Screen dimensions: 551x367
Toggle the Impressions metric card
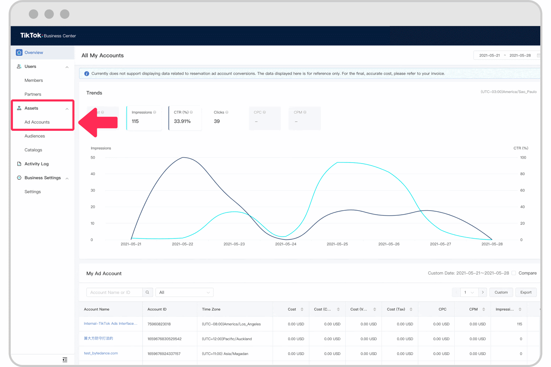(x=144, y=118)
